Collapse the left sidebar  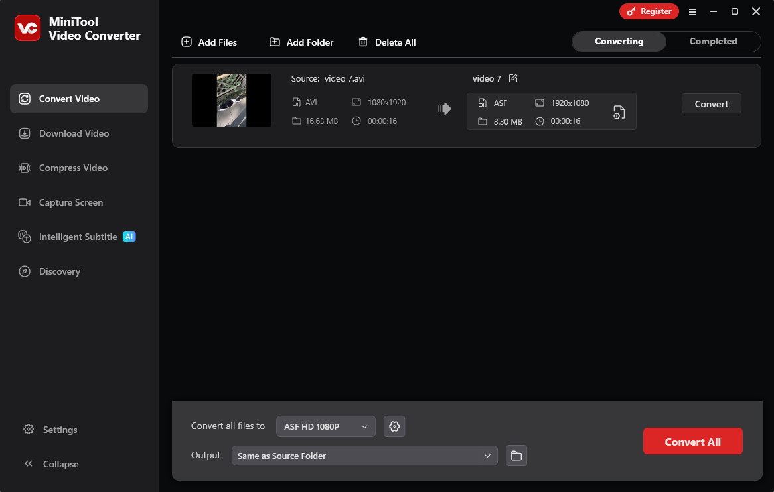[x=51, y=464]
